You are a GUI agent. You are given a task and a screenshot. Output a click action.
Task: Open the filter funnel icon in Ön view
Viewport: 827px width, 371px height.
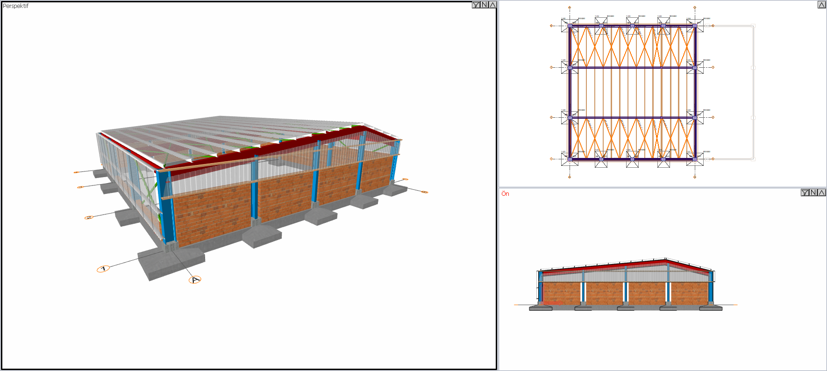805,193
